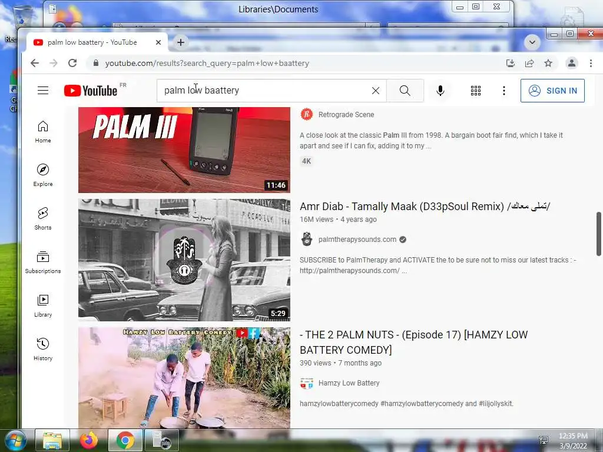Run search with magnifier button
The image size is (603, 452).
coord(405,90)
